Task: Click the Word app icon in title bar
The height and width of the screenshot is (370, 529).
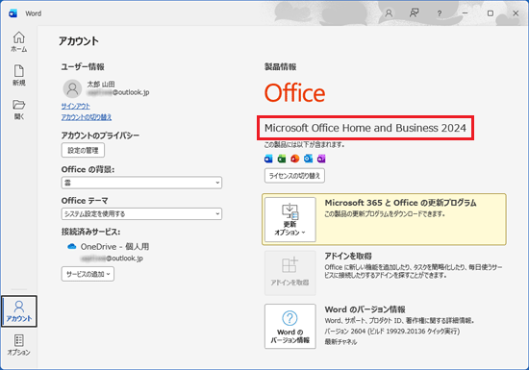Action: pyautogui.click(x=13, y=13)
